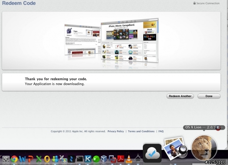Launch VLC media player from the dock

coord(129,159)
